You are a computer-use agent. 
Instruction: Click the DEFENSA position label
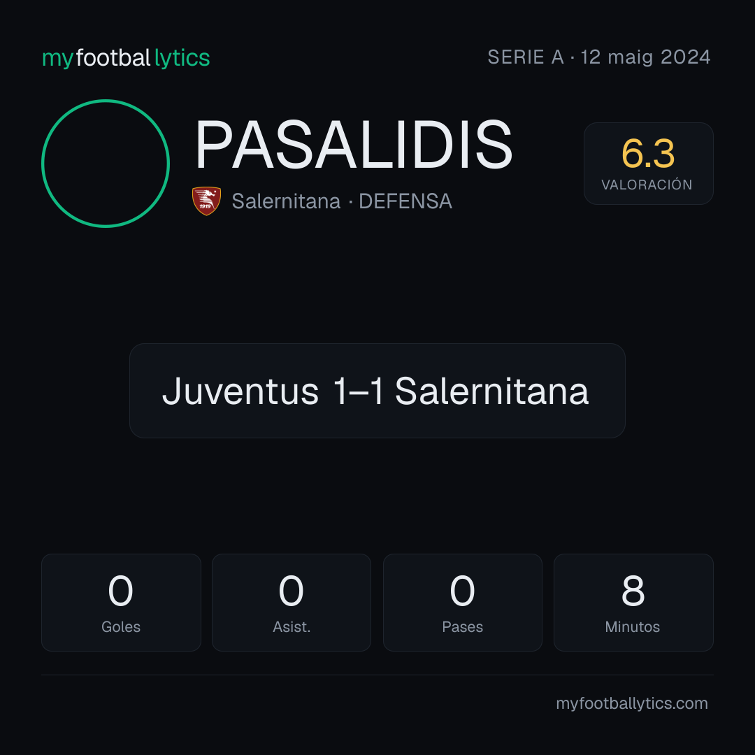(x=405, y=201)
